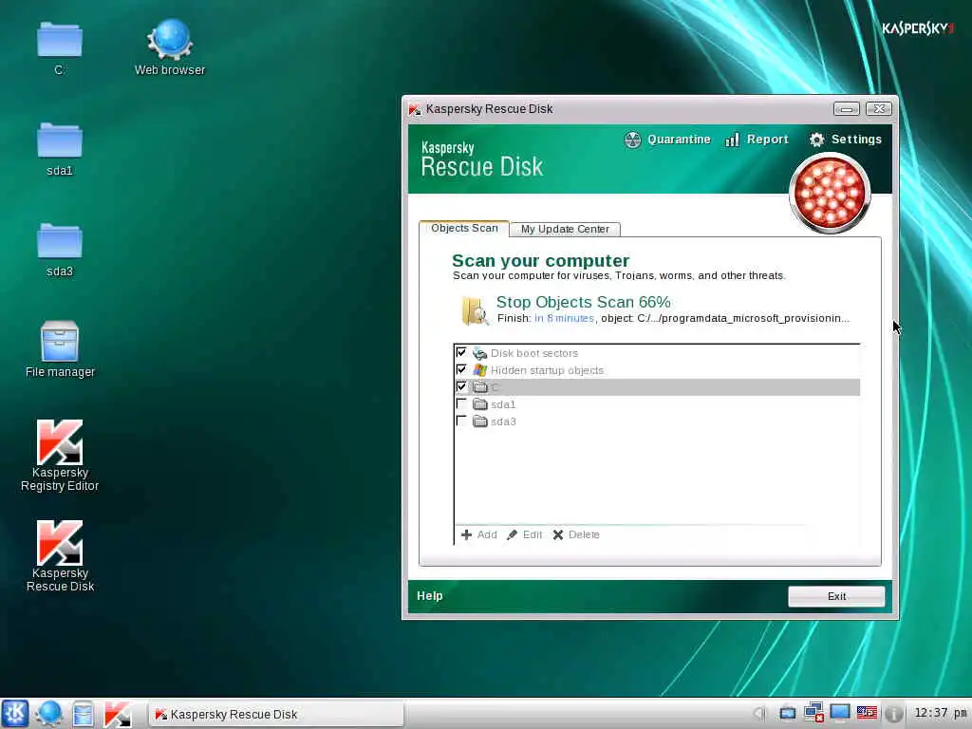This screenshot has height=729, width=972.
Task: Open the Help link
Action: pos(430,596)
